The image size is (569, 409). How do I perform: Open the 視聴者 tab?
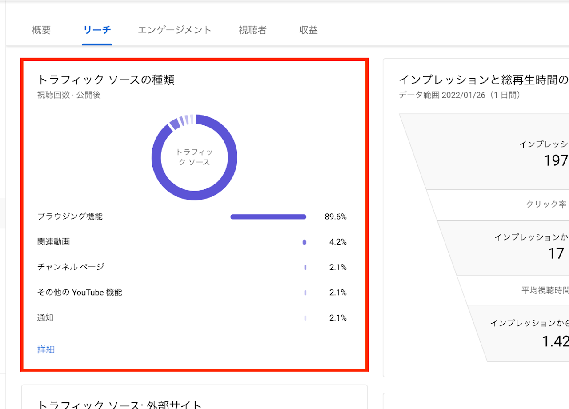[252, 30]
